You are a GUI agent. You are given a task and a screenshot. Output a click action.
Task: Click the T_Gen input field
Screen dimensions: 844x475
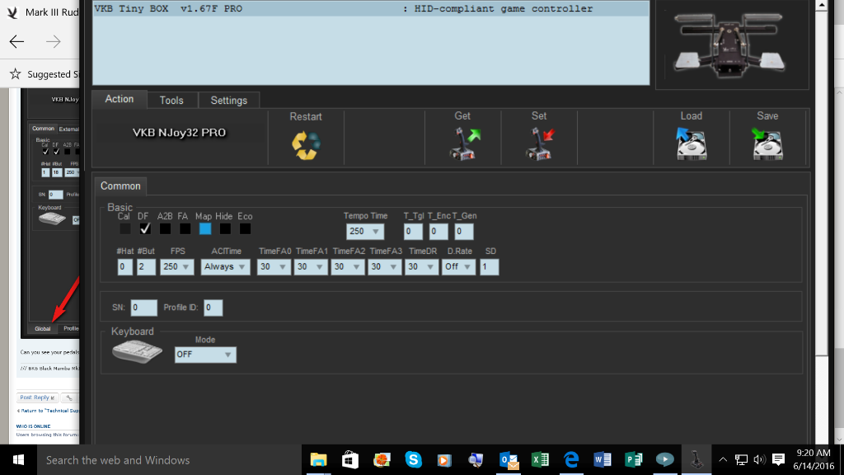[463, 232]
